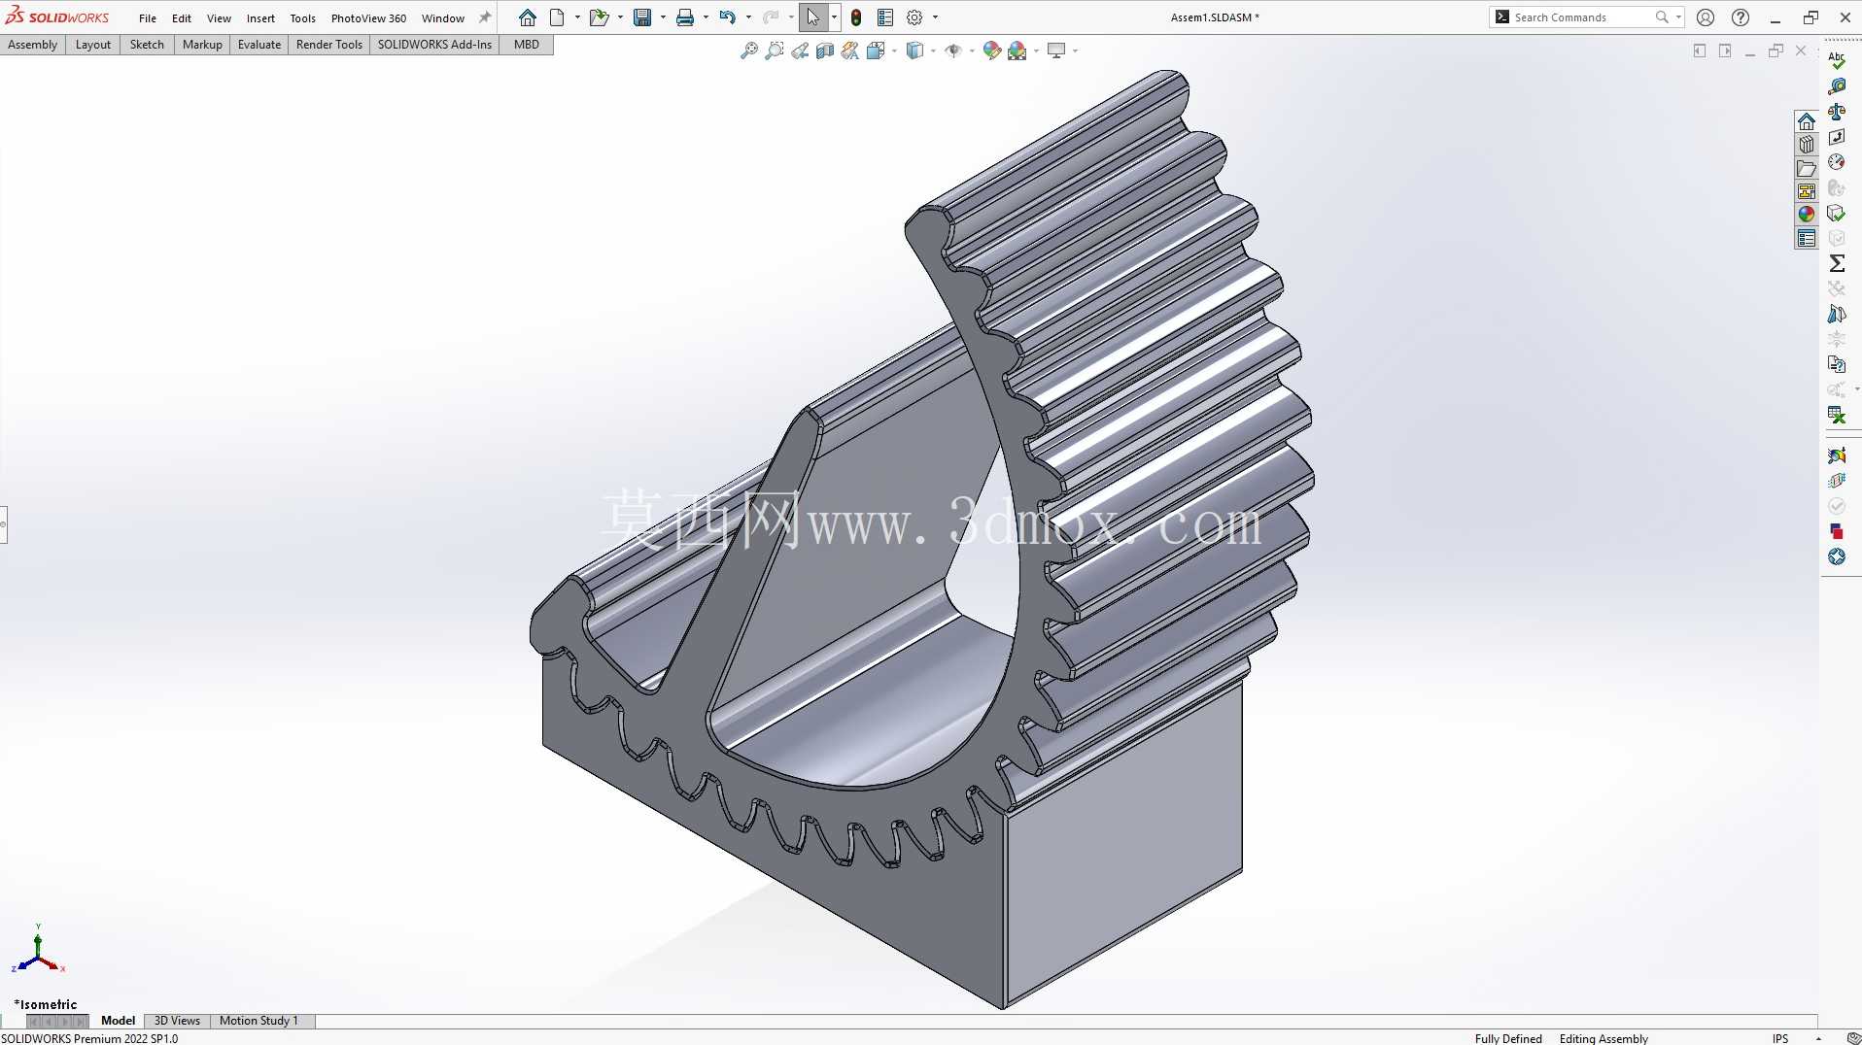Click Design Table Excel icon
The height and width of the screenshot is (1045, 1862).
1837,415
